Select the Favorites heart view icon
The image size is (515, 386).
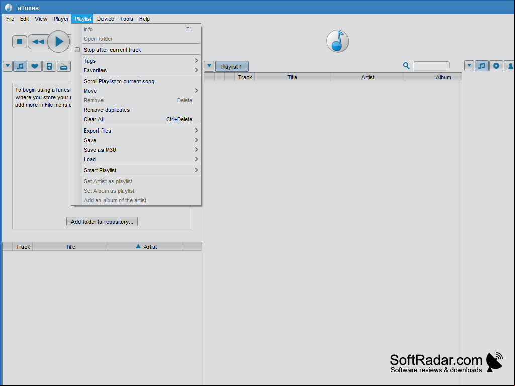tap(35, 66)
